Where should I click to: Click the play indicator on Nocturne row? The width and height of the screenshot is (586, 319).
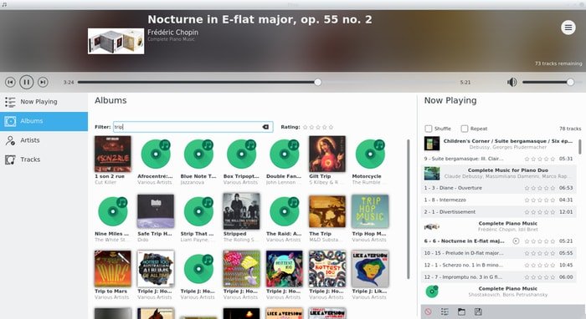pyautogui.click(x=516, y=241)
